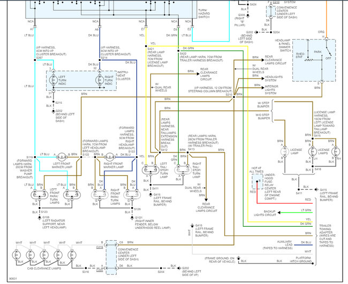Click the Left Turn Indic lamp symbol
348x284 pixels.
[53, 80]
